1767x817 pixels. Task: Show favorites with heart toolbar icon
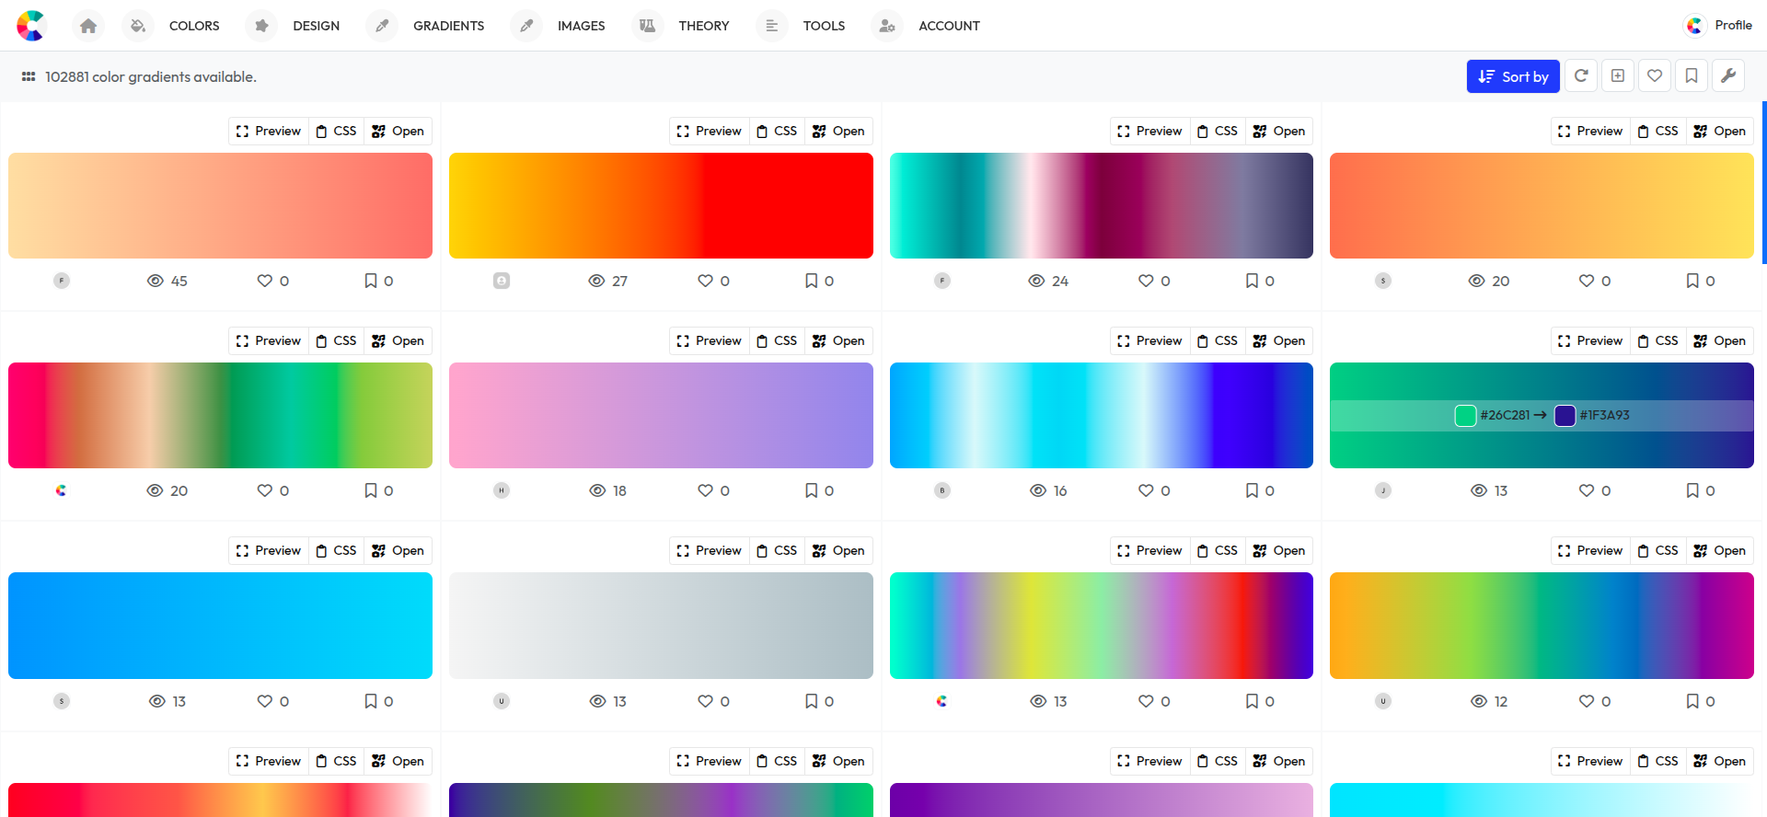coord(1655,76)
